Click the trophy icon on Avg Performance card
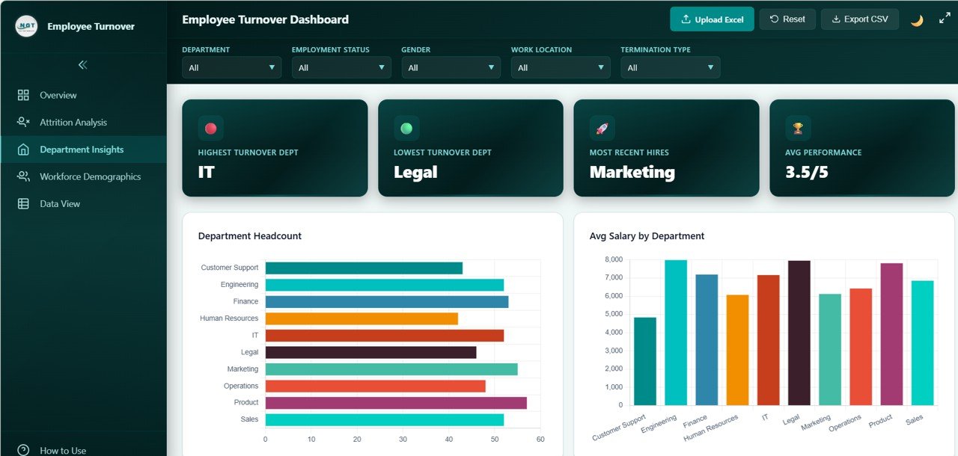The height and width of the screenshot is (456, 958). tap(798, 128)
